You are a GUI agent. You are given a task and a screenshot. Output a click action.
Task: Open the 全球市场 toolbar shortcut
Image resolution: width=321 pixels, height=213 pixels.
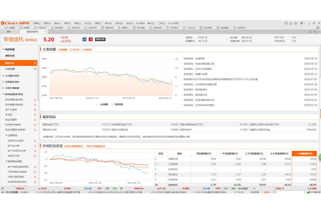(91, 28)
